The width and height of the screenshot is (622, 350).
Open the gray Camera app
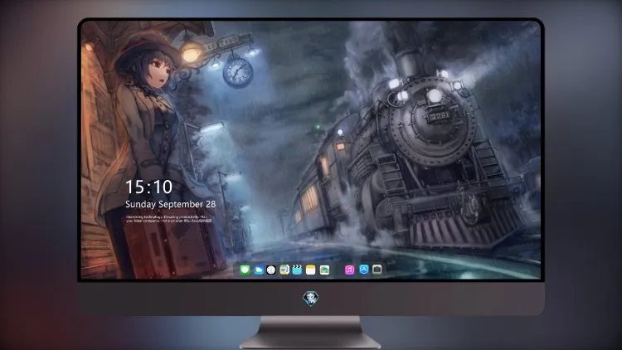tap(377, 270)
